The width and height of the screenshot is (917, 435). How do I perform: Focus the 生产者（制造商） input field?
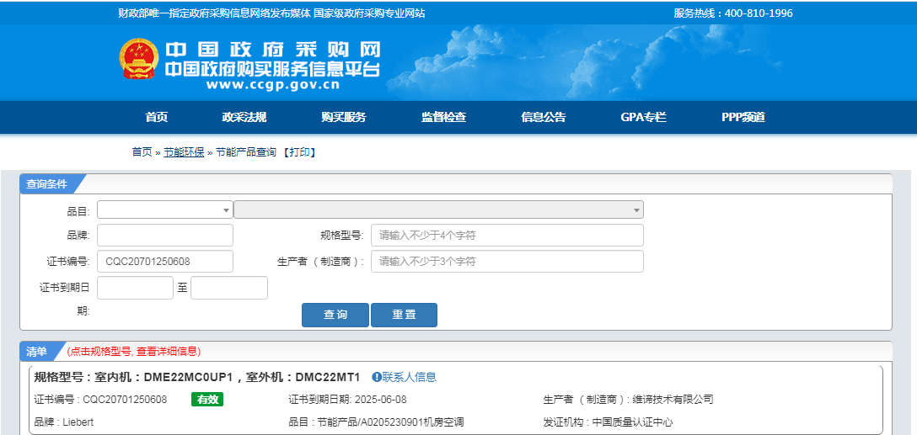507,262
